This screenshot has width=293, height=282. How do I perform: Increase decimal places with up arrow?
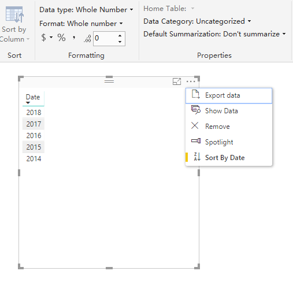tap(120, 36)
